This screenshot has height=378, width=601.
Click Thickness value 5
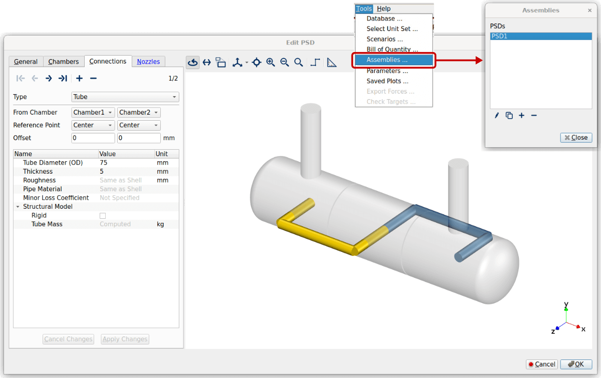coord(126,172)
